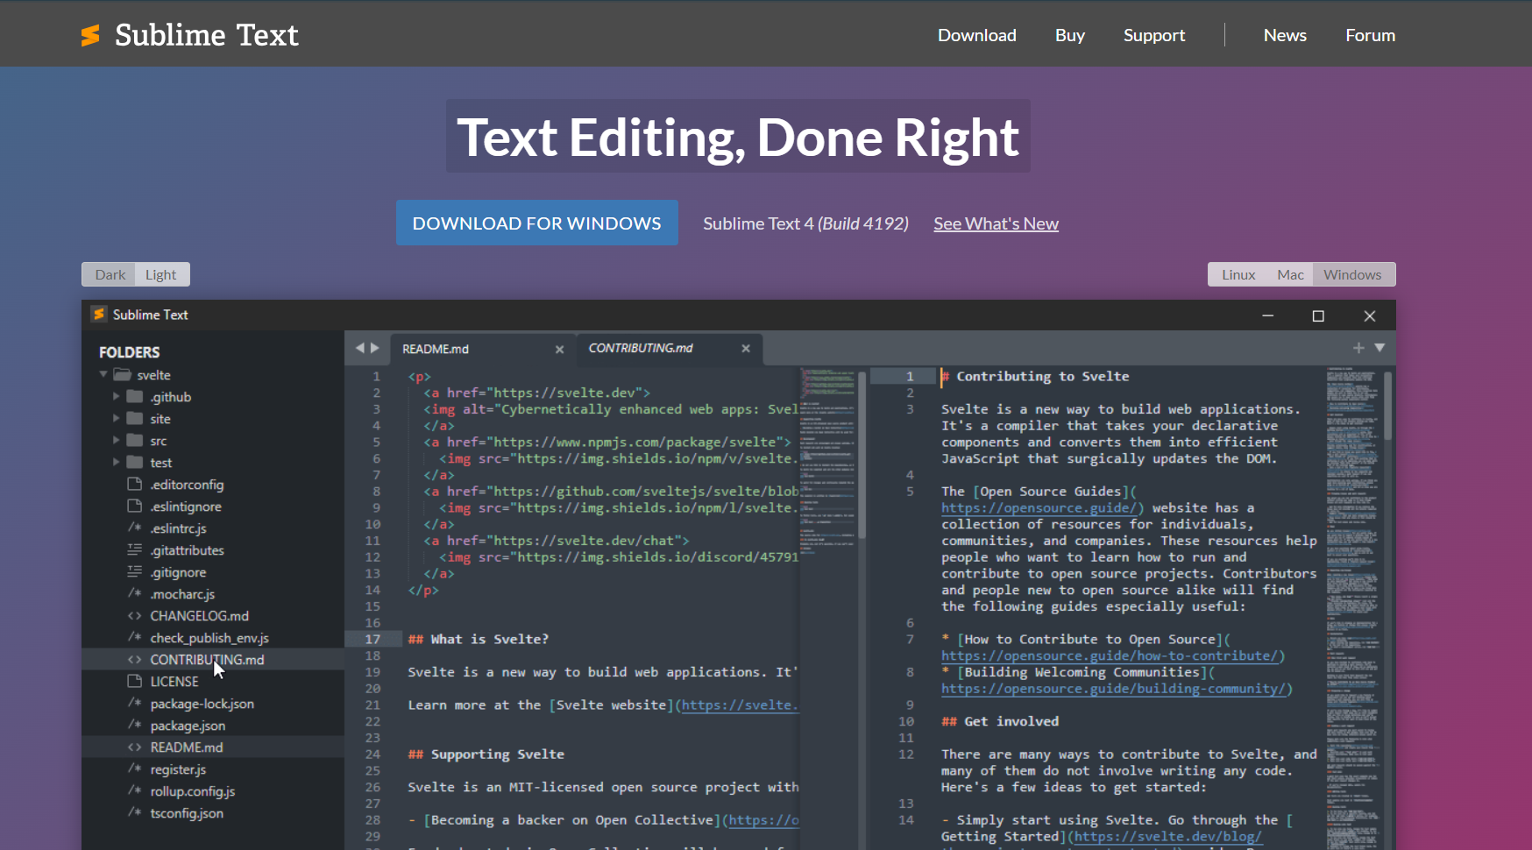
Task: Click the Download for Windows button
Action: click(x=536, y=223)
